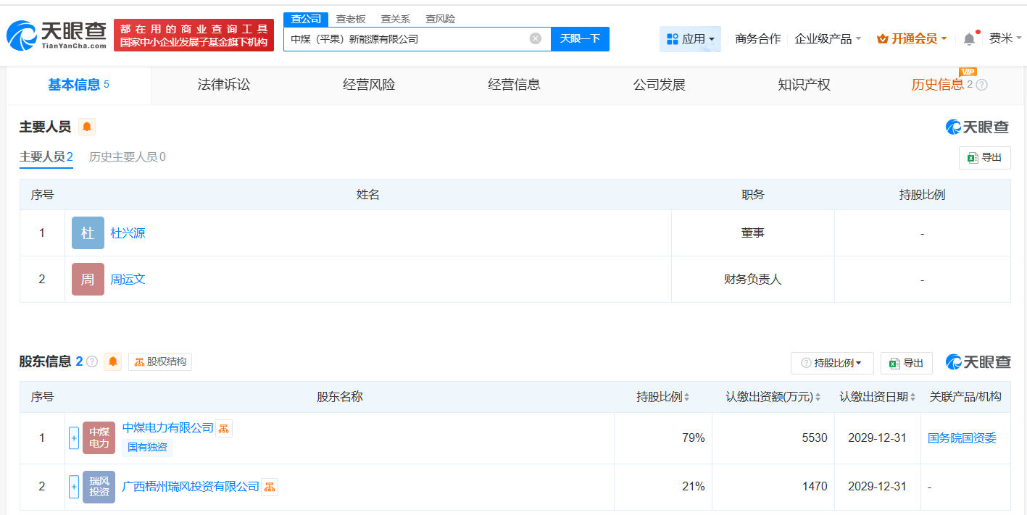Expand 中煤电力有限公司 shareholder row
Viewport: 1027px width, 515px height.
73,437
